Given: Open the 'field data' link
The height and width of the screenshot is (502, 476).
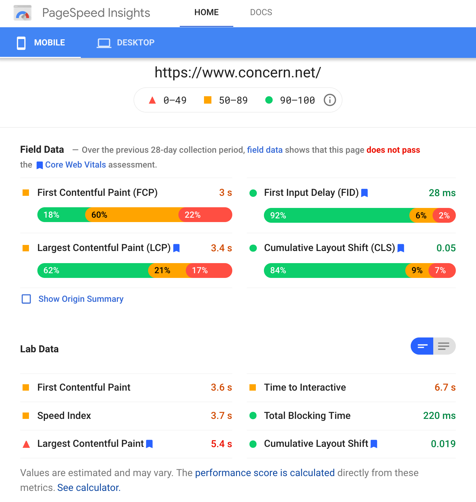Looking at the screenshot, I should coord(265,150).
